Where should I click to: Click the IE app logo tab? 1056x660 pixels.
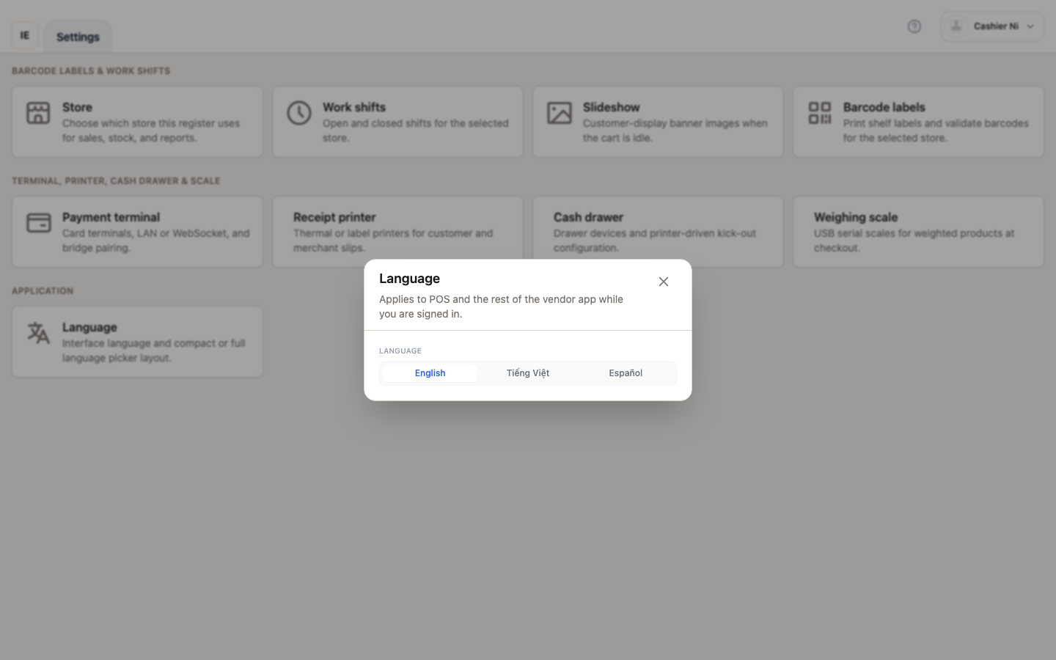25,35
